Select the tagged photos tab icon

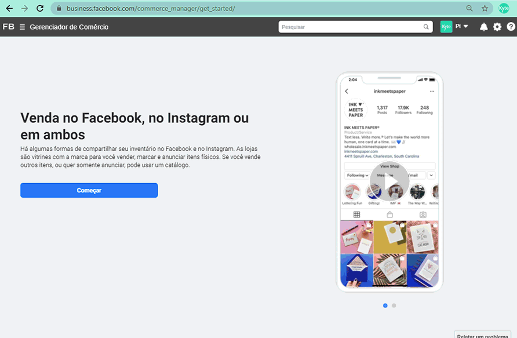coord(423,215)
